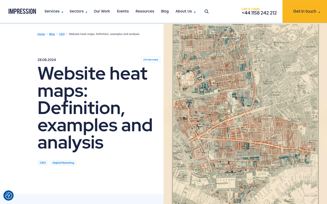The height and width of the screenshot is (204, 327).
Task: Open the Digital Marketing tag
Action: click(63, 163)
